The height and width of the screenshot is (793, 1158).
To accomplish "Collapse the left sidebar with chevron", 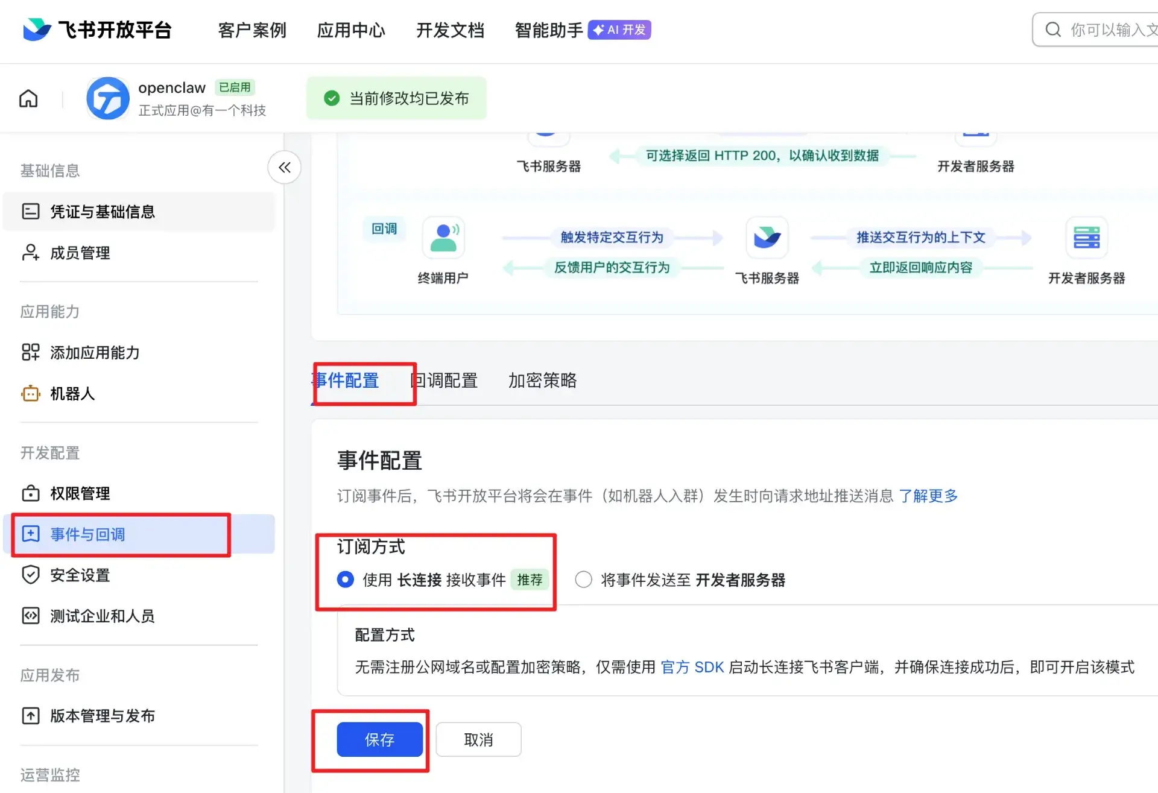I will 285,168.
